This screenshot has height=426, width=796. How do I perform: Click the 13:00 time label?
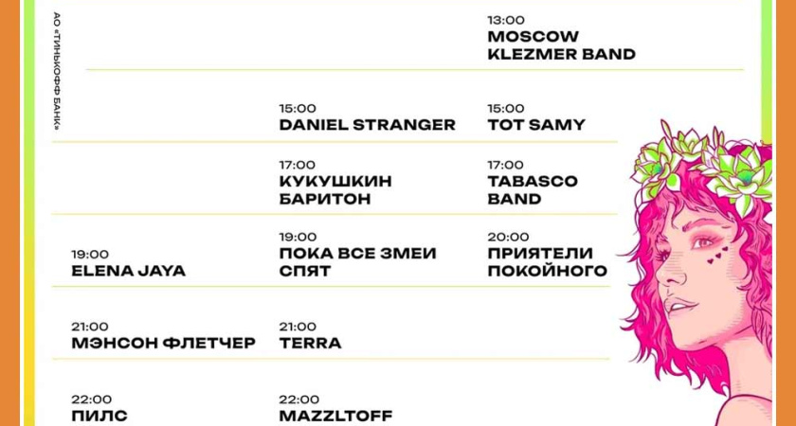pos(505,20)
